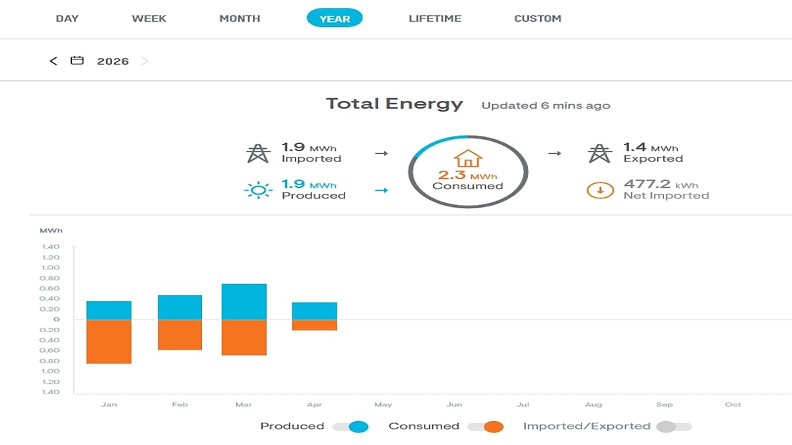Image resolution: width=792 pixels, height=445 pixels.
Task: Select the YEAR tab
Action: tap(335, 18)
